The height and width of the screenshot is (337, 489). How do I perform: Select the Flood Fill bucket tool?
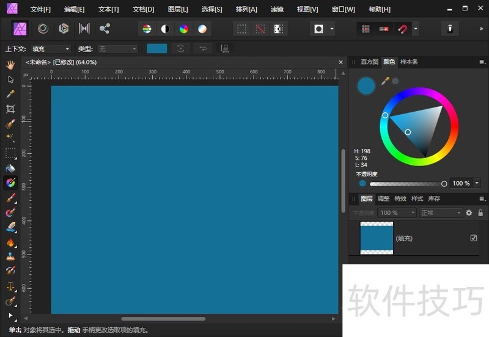[10, 168]
